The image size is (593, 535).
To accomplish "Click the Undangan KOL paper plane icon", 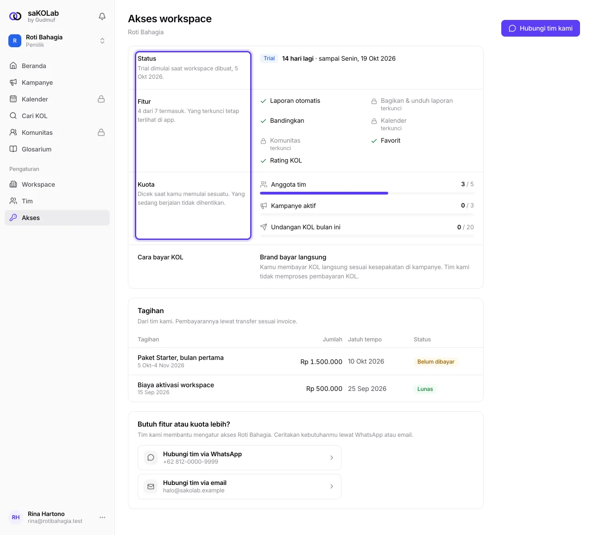I will 264,227.
